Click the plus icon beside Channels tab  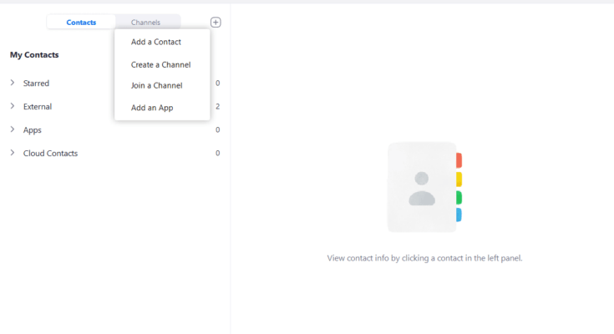click(x=216, y=23)
